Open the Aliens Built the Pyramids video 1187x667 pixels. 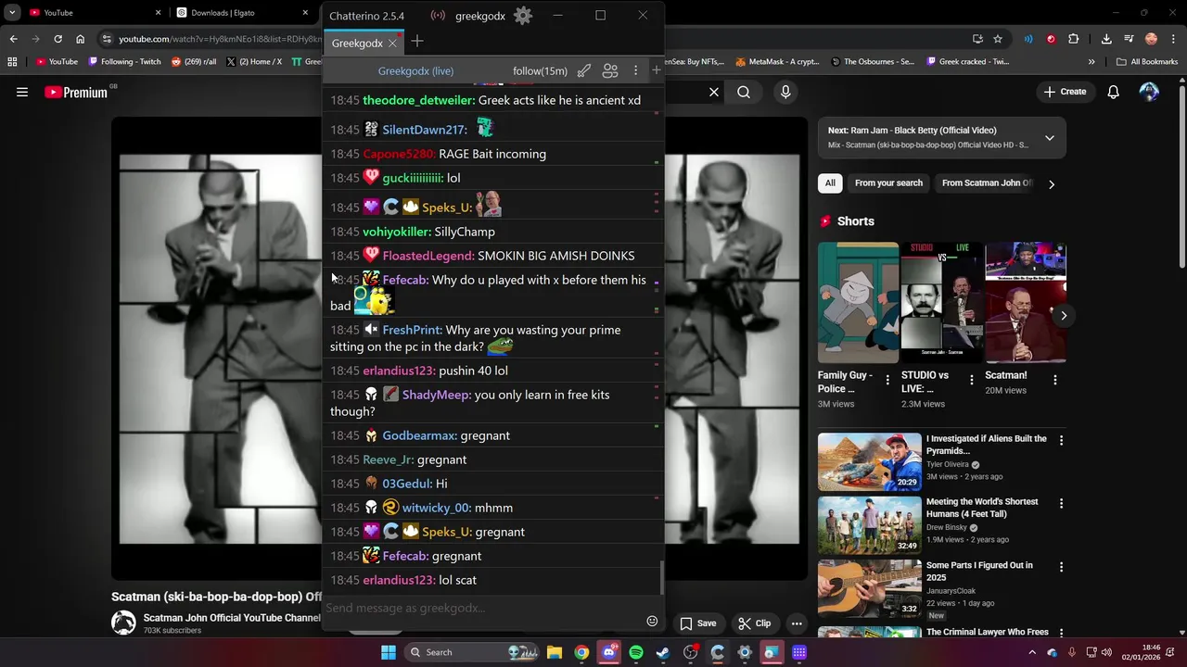[x=870, y=461]
